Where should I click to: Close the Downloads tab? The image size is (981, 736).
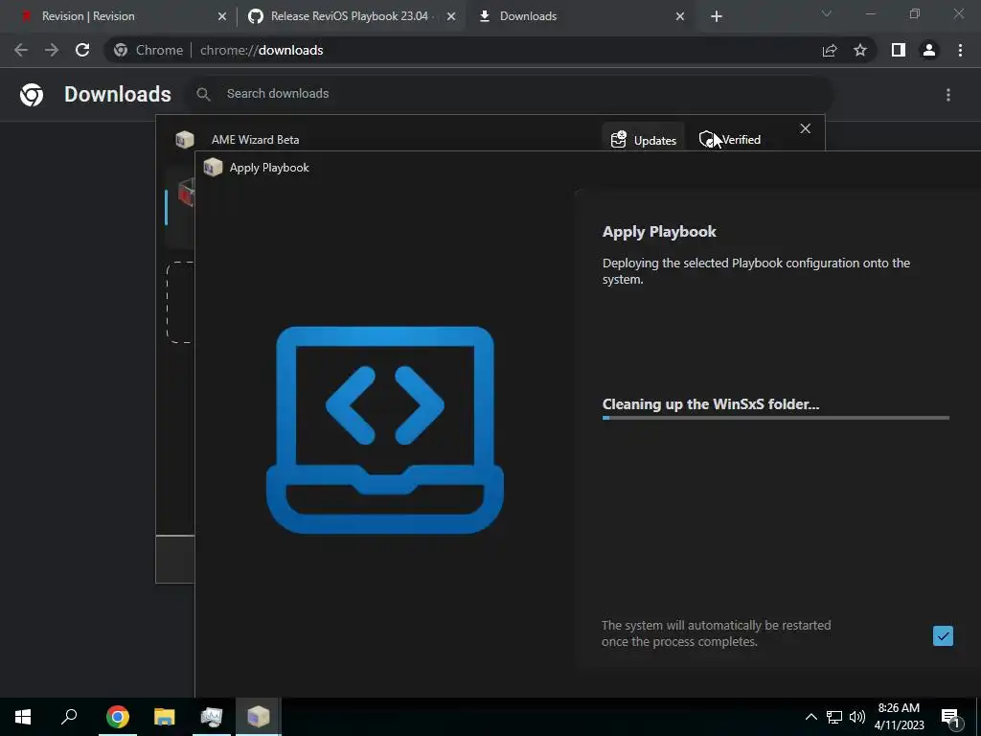[680, 16]
